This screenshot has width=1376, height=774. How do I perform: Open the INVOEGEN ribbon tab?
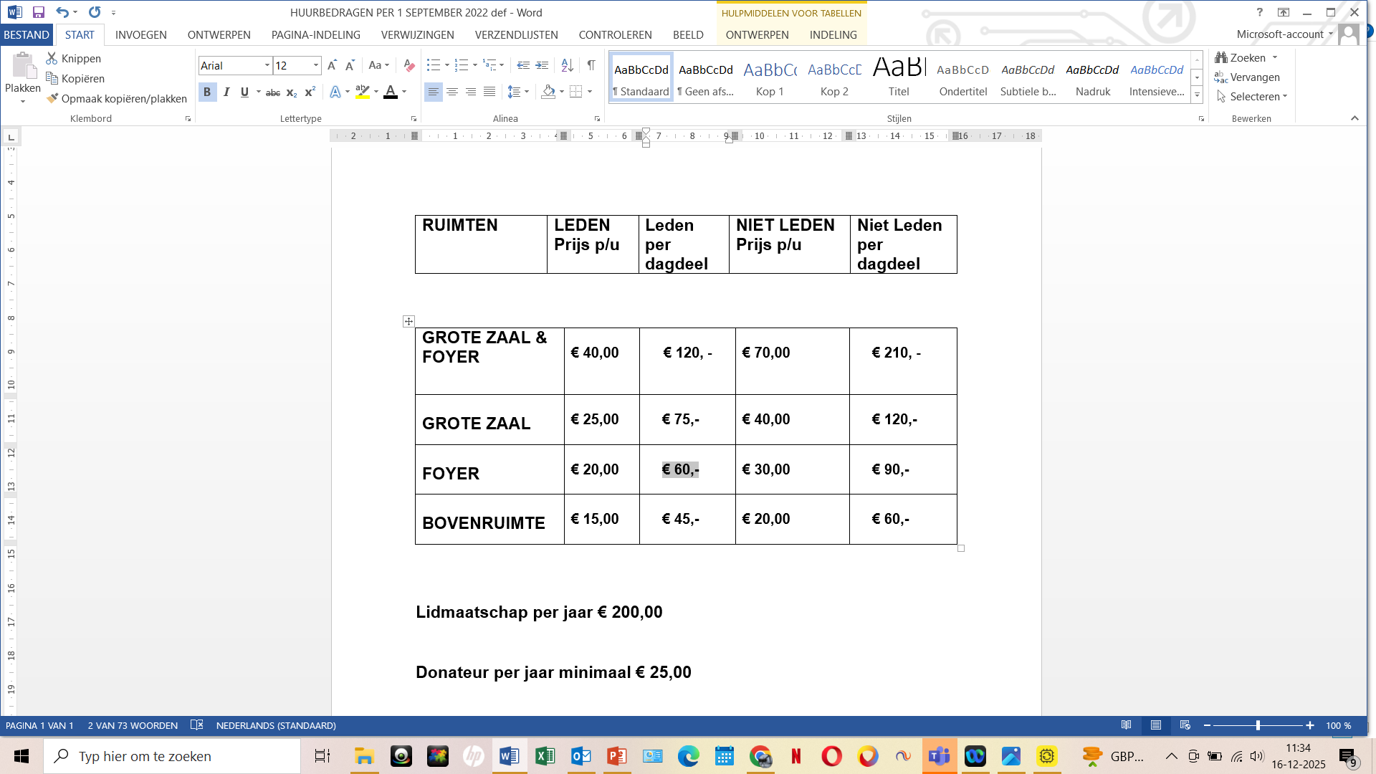140,34
